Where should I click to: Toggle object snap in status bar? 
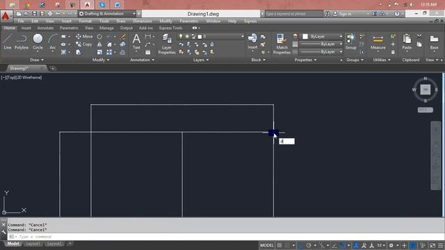343,245
